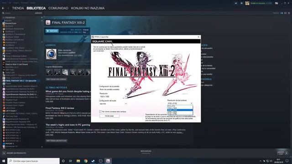Open the most recent achievement icon

click(x=51, y=54)
